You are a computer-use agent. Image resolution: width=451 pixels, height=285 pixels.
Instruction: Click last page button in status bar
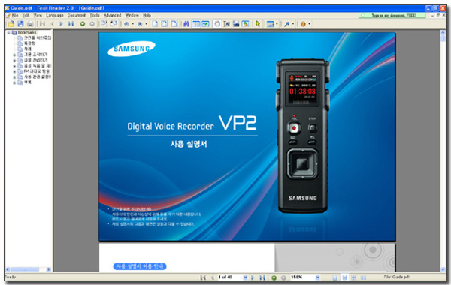pos(262,277)
